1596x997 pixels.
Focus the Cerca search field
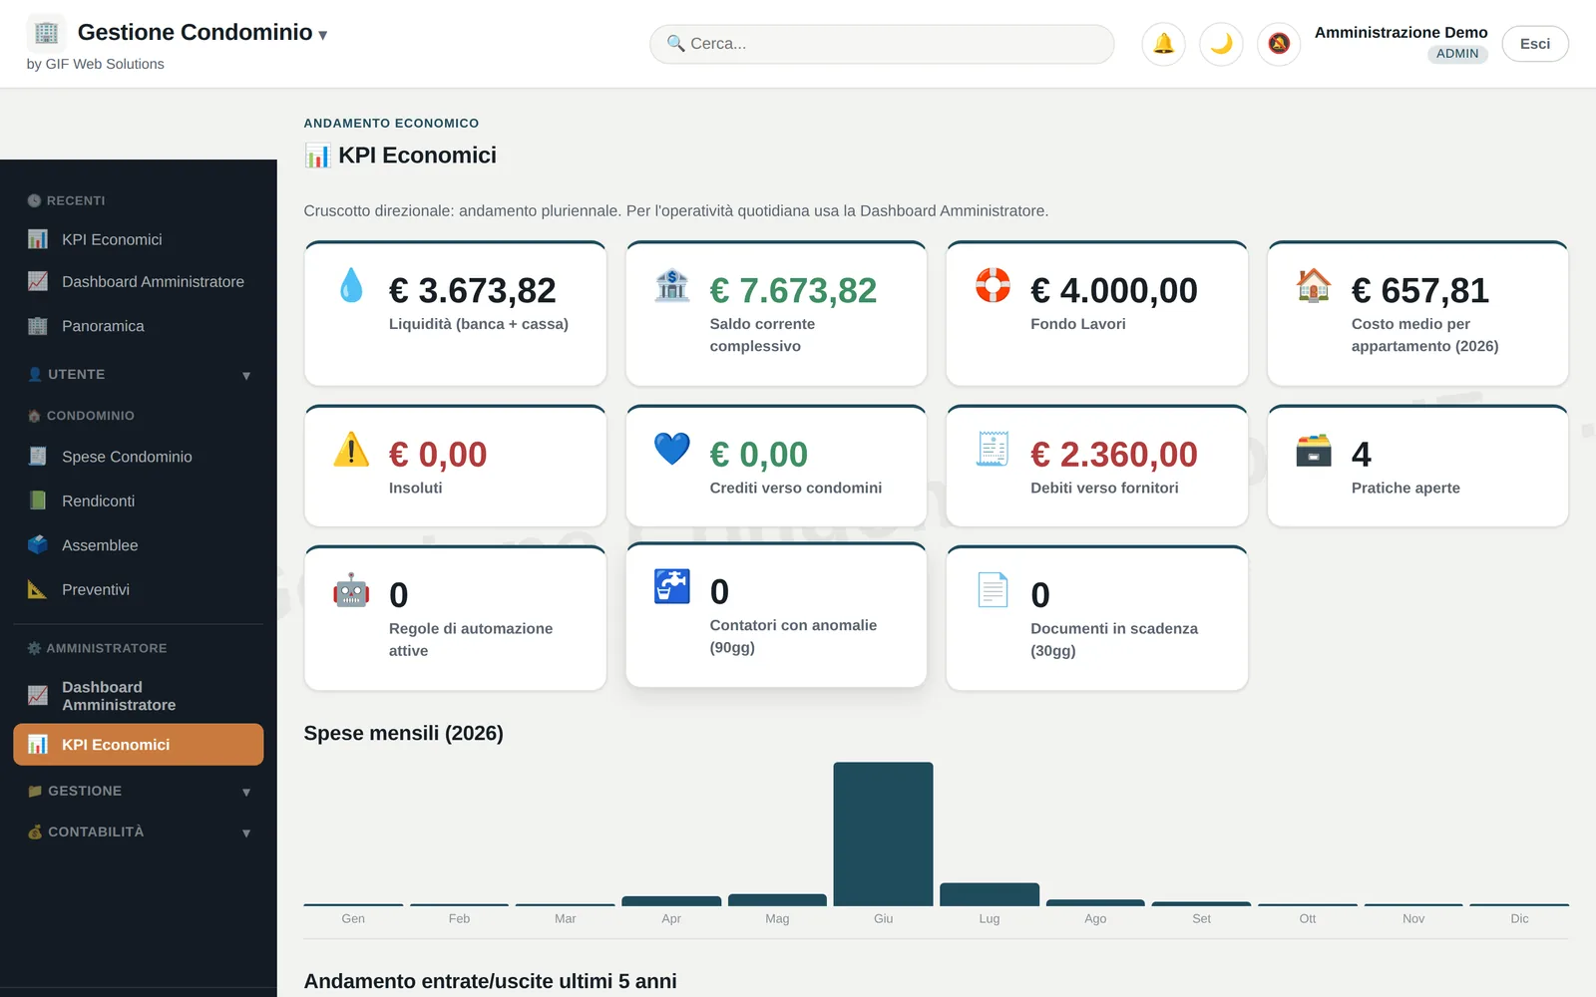pos(882,44)
